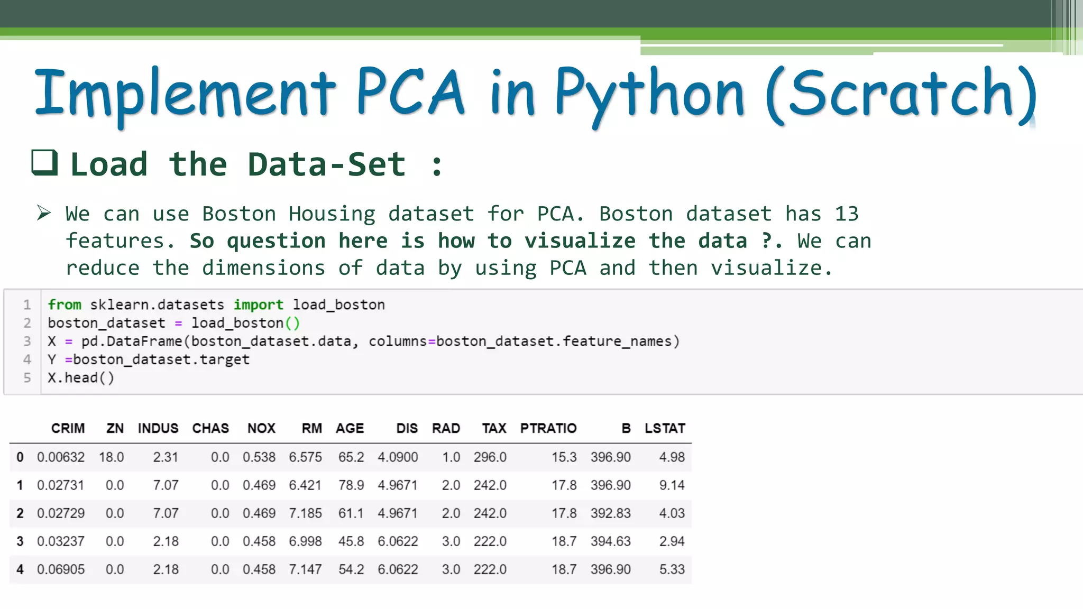
Task: Click the NOX column header
Action: point(261,428)
